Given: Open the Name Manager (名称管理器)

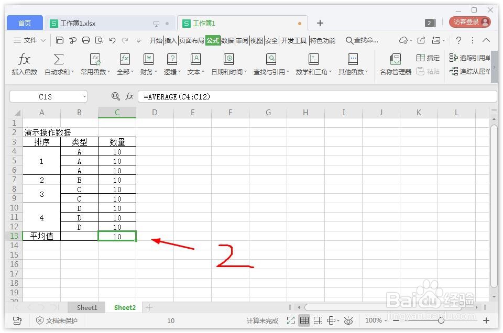Looking at the screenshot, I should coord(395,64).
